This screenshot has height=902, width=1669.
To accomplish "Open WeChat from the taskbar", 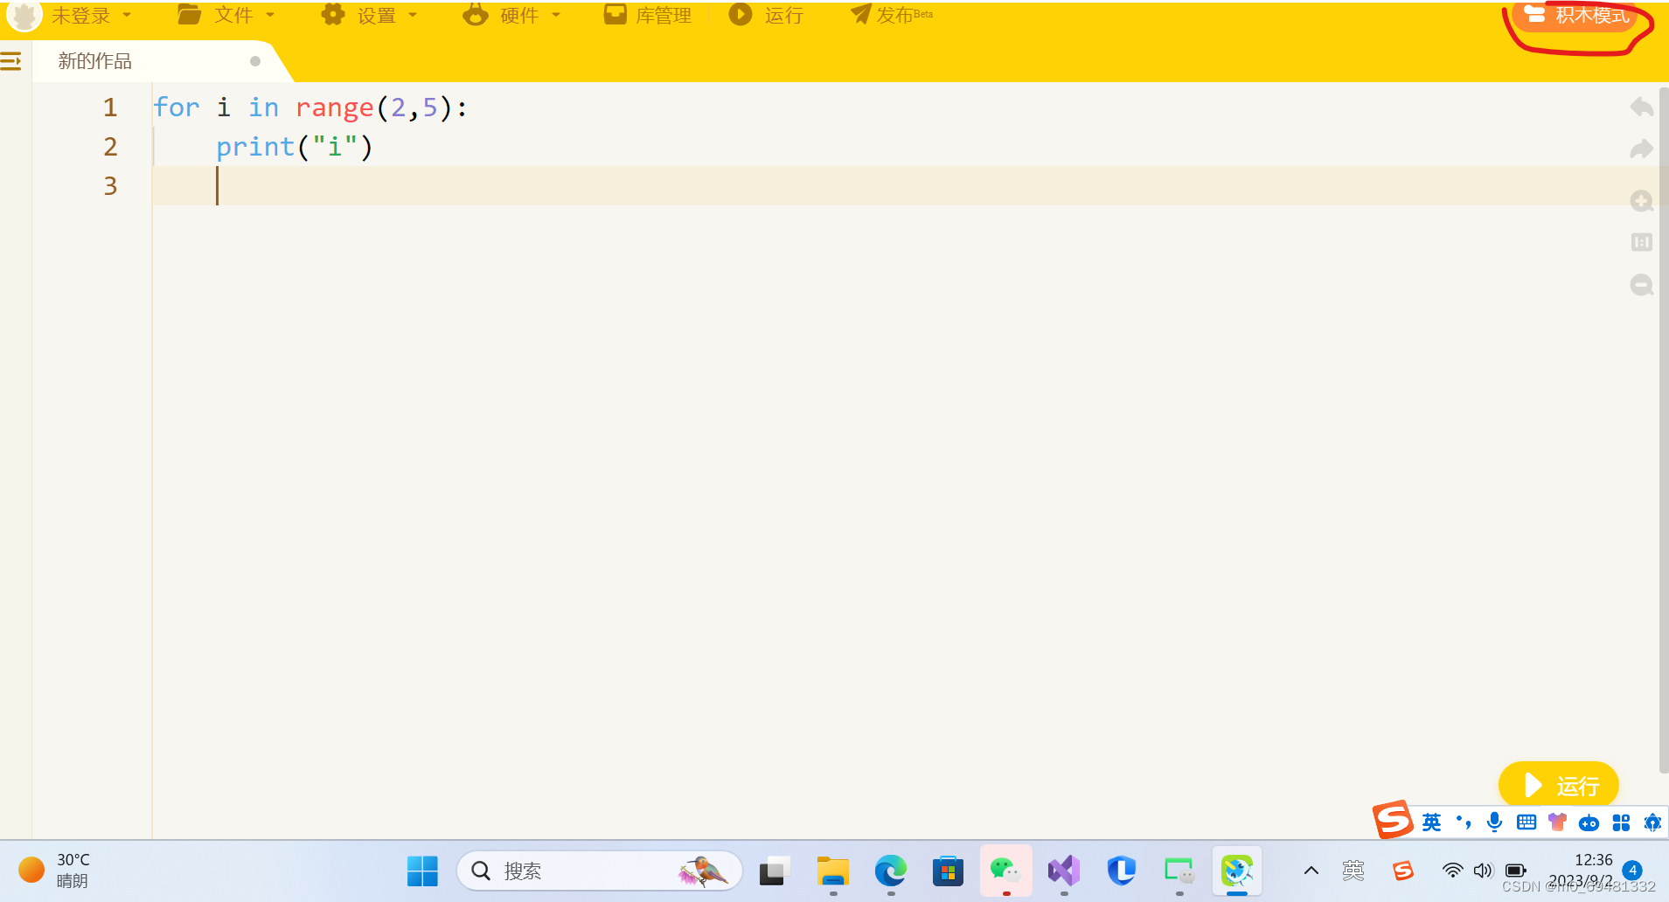I will [x=1005, y=871].
